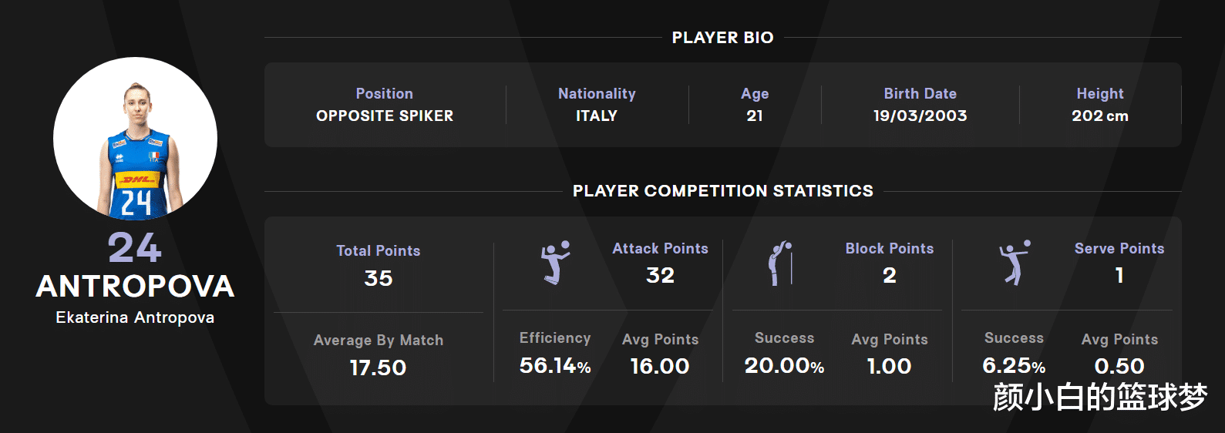1225x433 pixels.
Task: Click Antropova's circular profile photo
Action: point(135,139)
